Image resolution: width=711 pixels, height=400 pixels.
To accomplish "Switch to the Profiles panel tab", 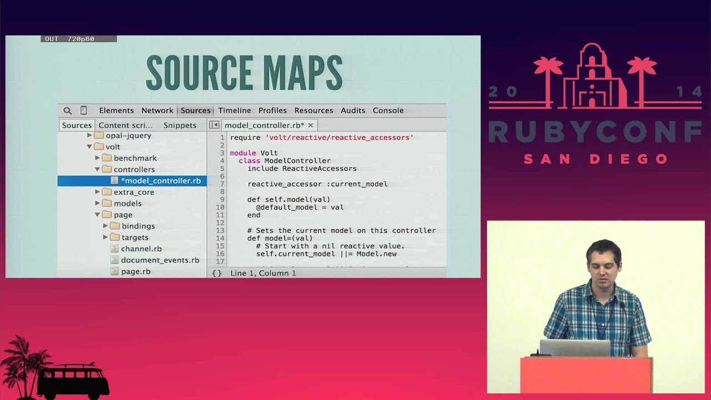I will pos(272,111).
